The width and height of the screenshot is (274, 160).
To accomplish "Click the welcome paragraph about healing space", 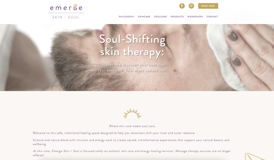I will tap(114, 133).
